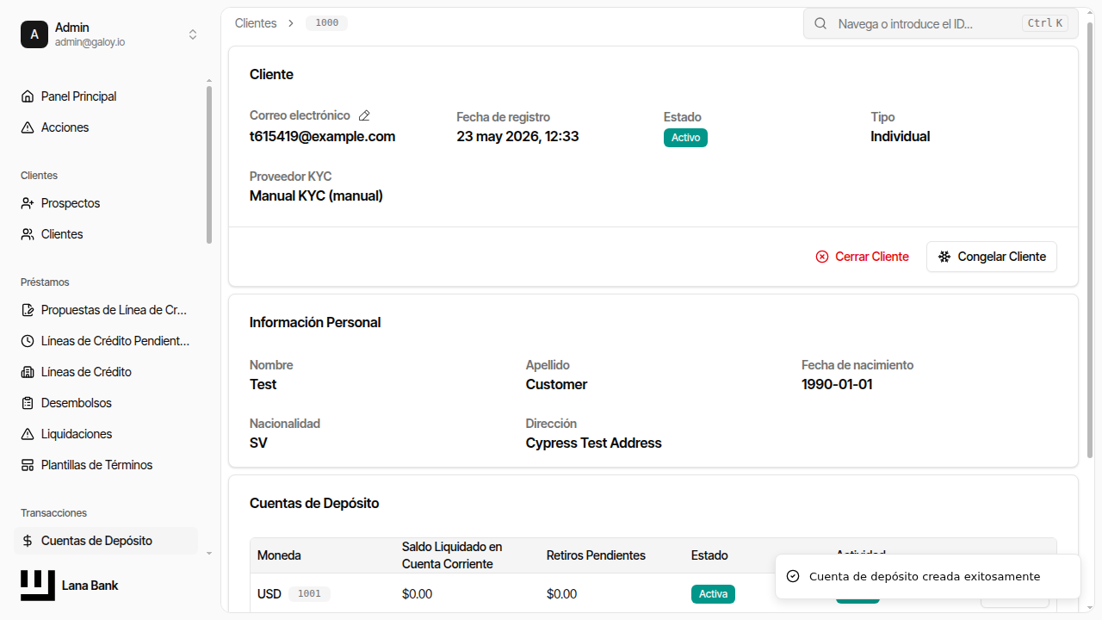Select Cuentas de Depósito sidebar item
This screenshot has width=1102, height=620.
tap(106, 541)
